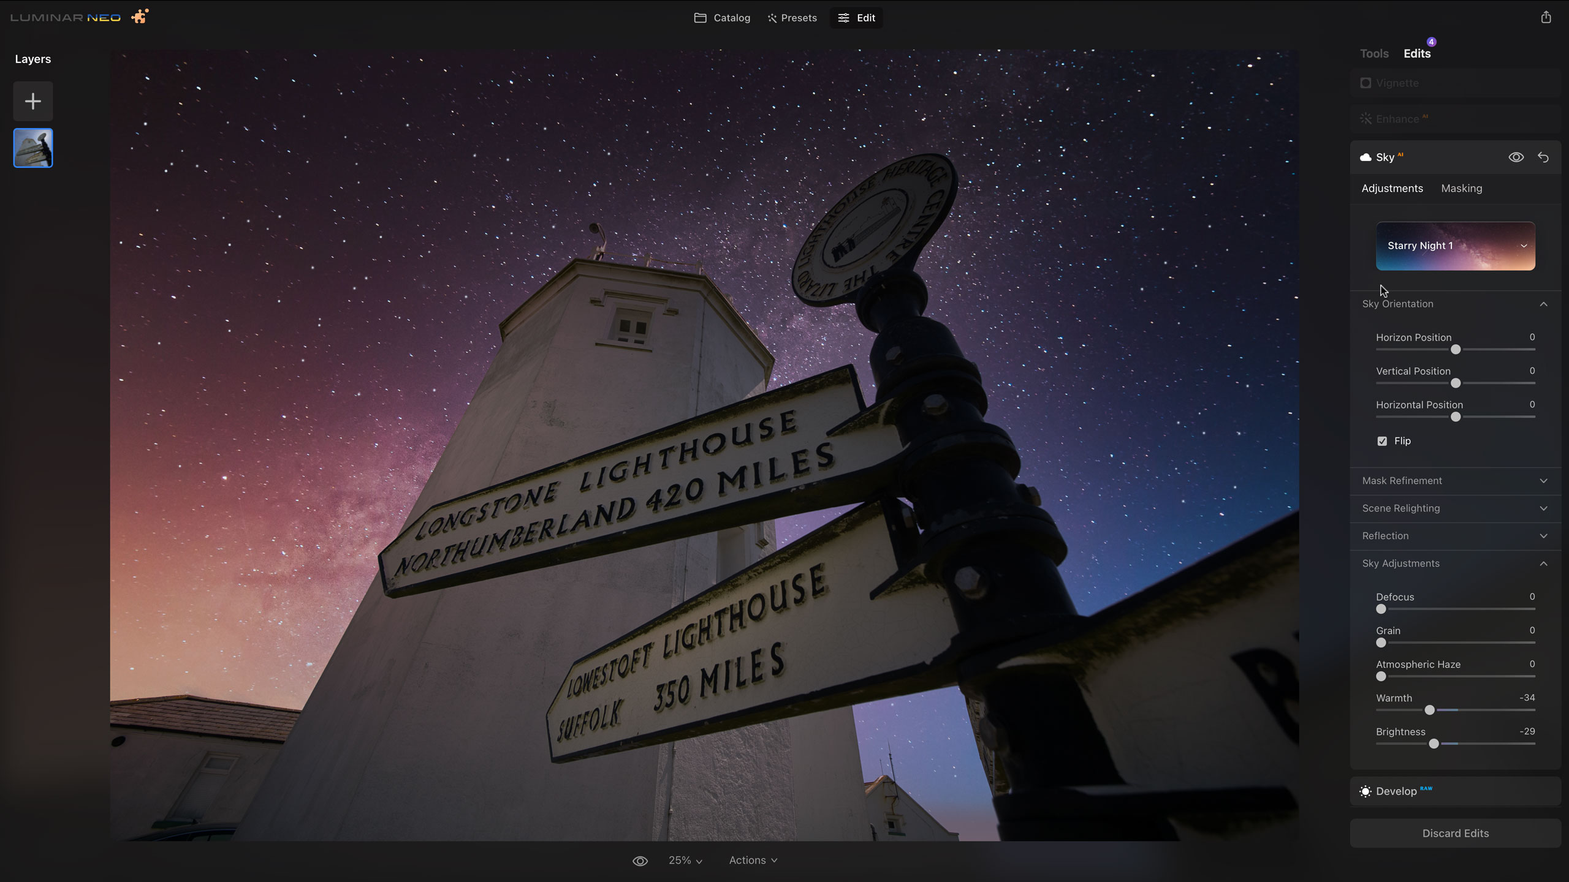Click the Presets sparkle icon
This screenshot has width=1569, height=882.
(x=772, y=18)
